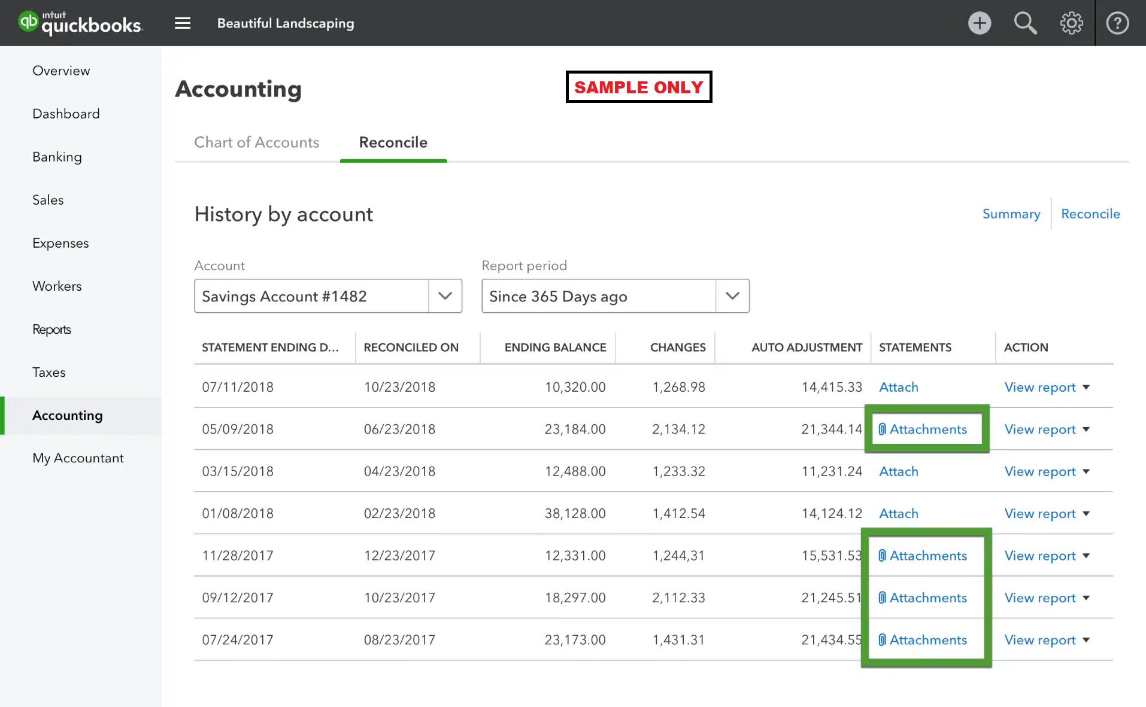This screenshot has height=707, width=1146.
Task: Click Attach for 03/15/2018 statement
Action: [x=898, y=471]
